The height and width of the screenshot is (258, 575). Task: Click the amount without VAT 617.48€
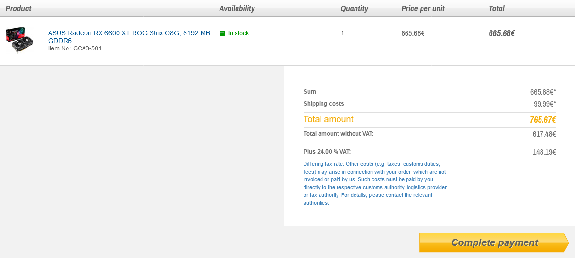point(544,134)
